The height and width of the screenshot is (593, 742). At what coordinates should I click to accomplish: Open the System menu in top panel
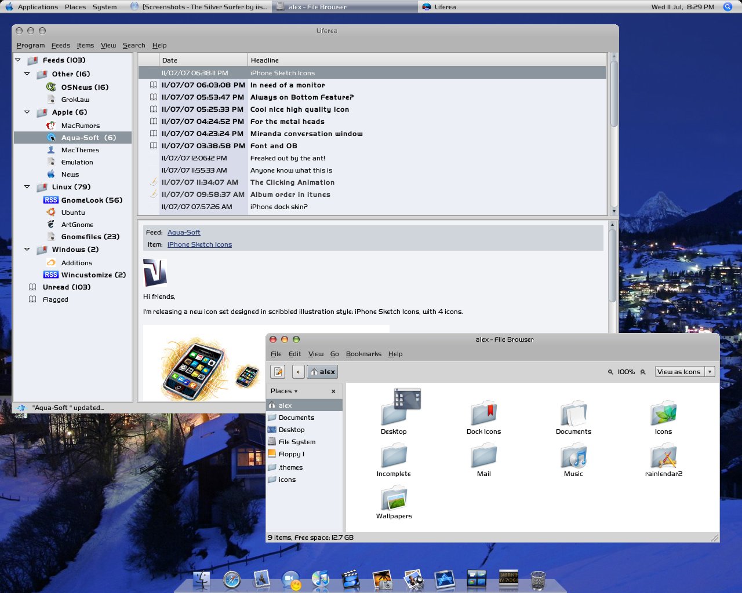coord(104,7)
